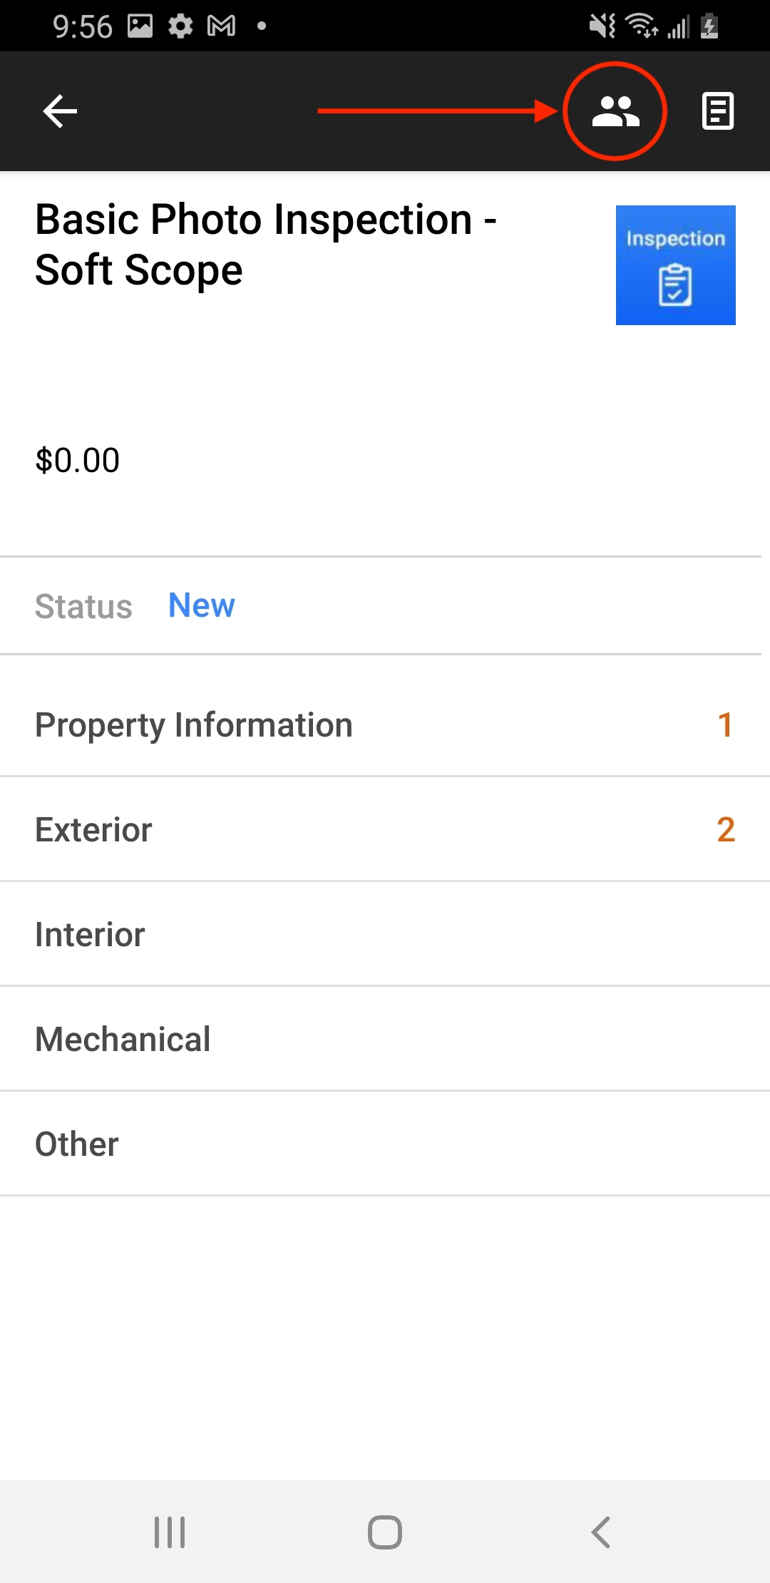Open the Exterior section
Screen dimensions: 770x1583
[385, 829]
